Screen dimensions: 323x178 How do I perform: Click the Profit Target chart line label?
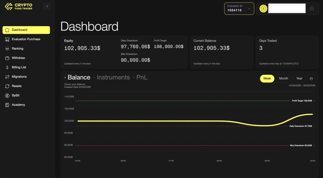pos(302,101)
